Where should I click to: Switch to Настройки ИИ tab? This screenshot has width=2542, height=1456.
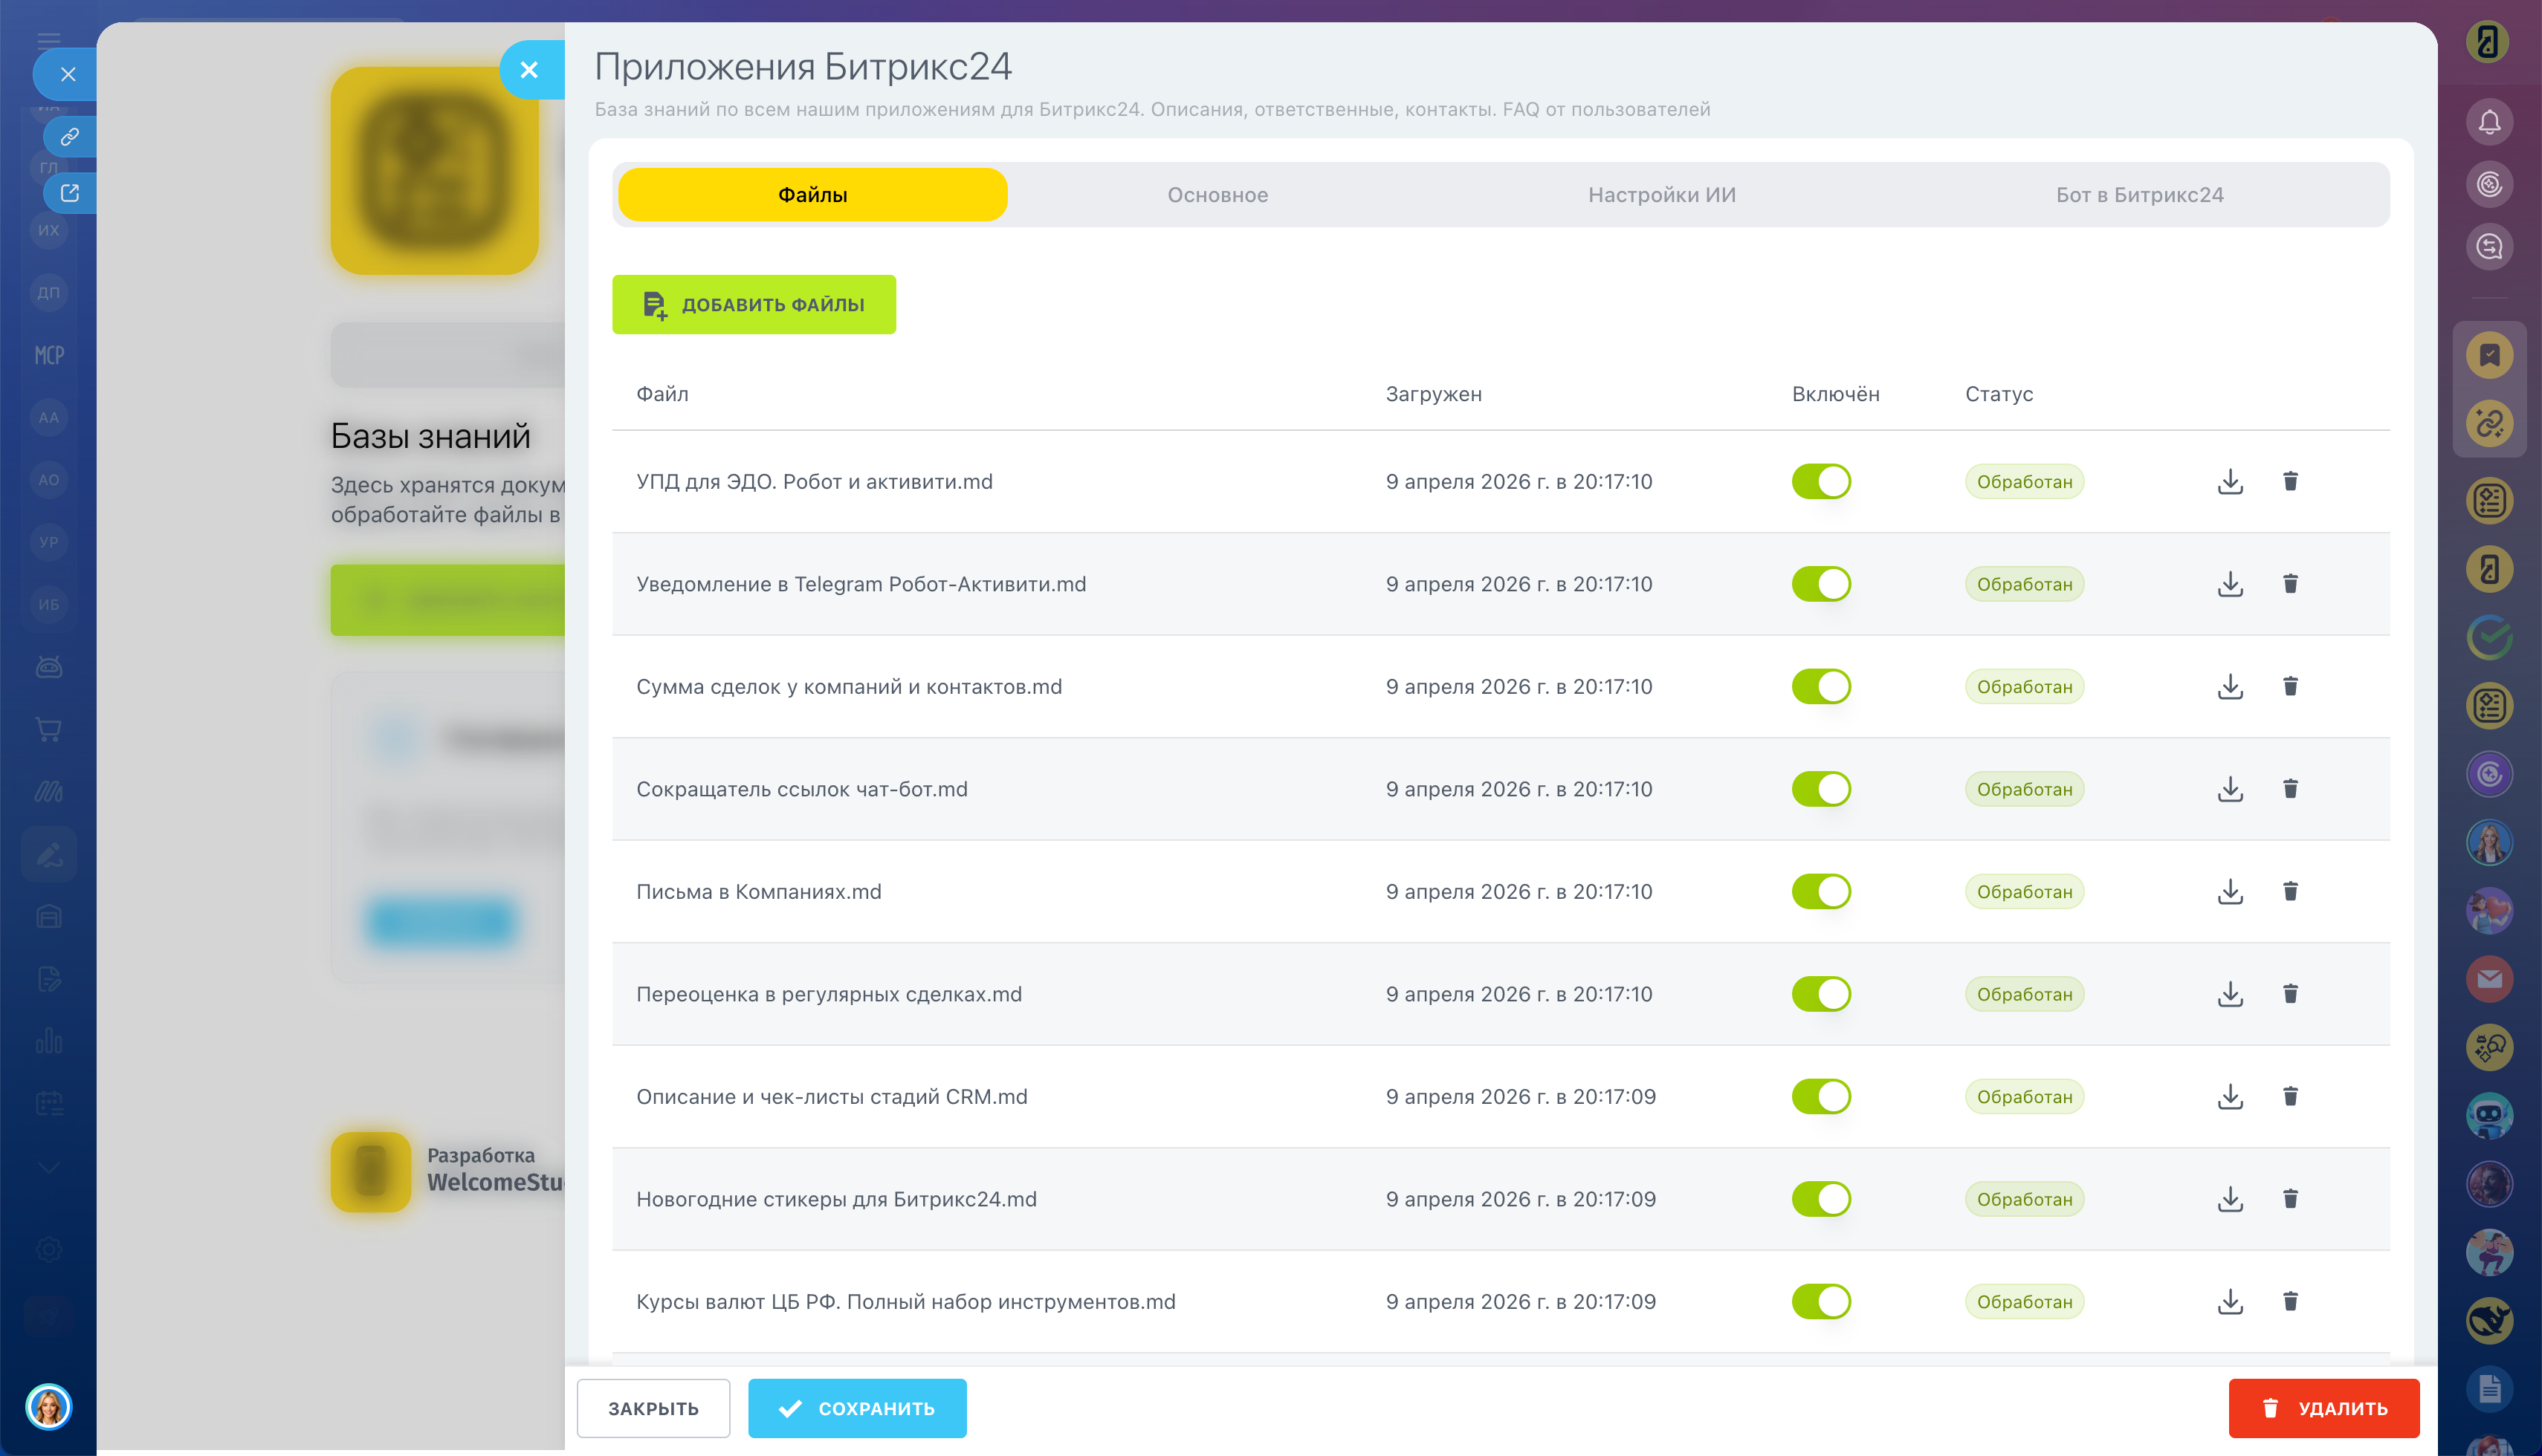tap(1662, 195)
